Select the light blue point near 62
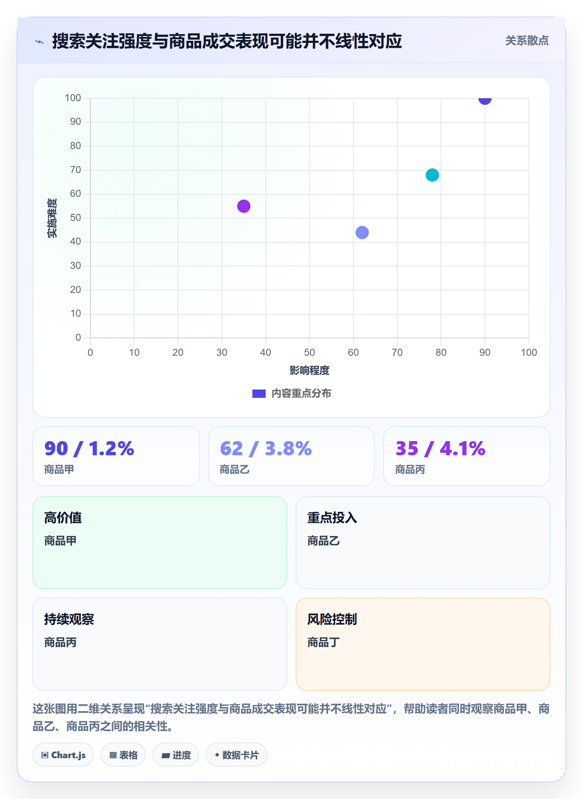Viewport: 583px width, 799px height. [x=362, y=232]
